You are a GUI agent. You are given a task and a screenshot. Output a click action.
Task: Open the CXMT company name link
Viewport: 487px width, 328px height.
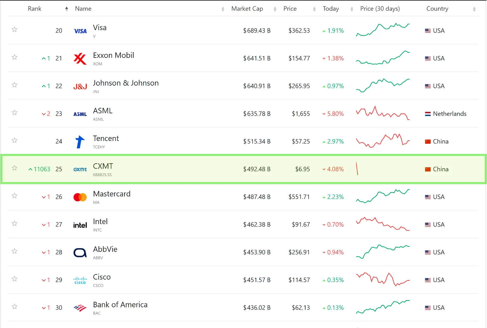(x=103, y=166)
